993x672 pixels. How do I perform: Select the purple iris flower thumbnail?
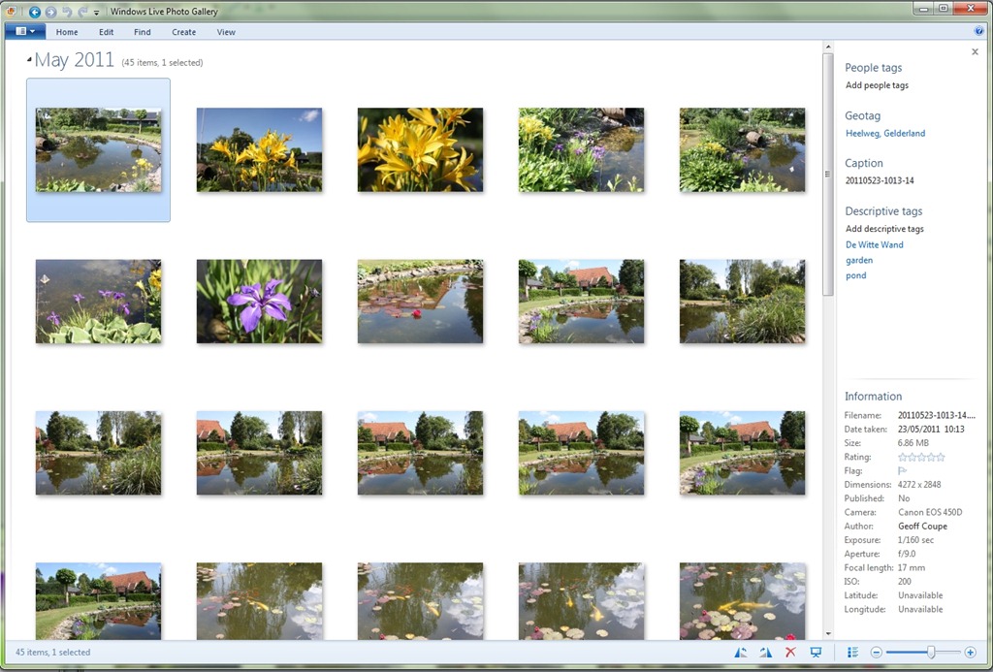click(259, 301)
